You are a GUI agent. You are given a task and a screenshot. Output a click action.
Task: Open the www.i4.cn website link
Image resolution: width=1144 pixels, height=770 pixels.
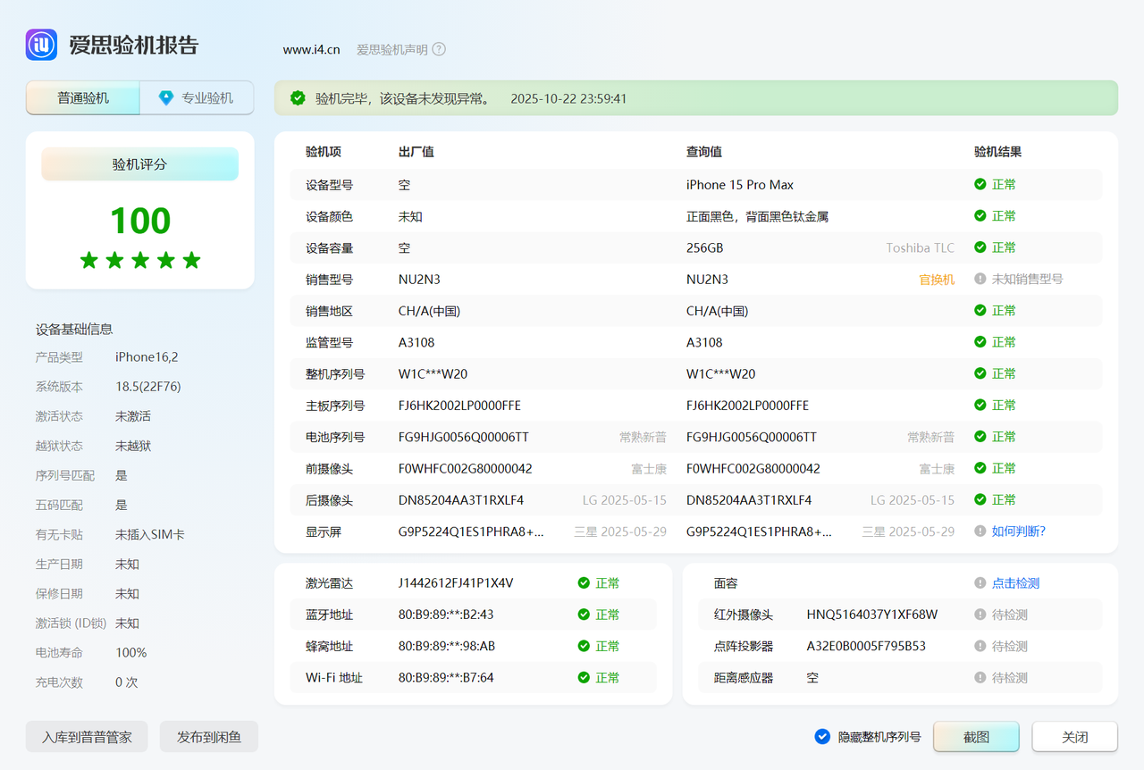pos(311,50)
